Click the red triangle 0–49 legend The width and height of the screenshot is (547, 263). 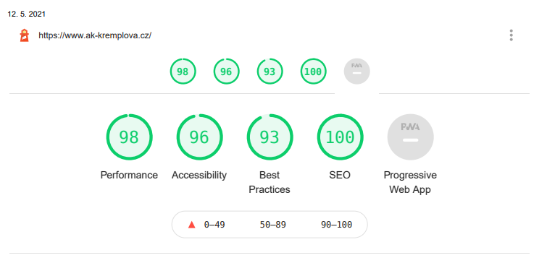[206, 225]
